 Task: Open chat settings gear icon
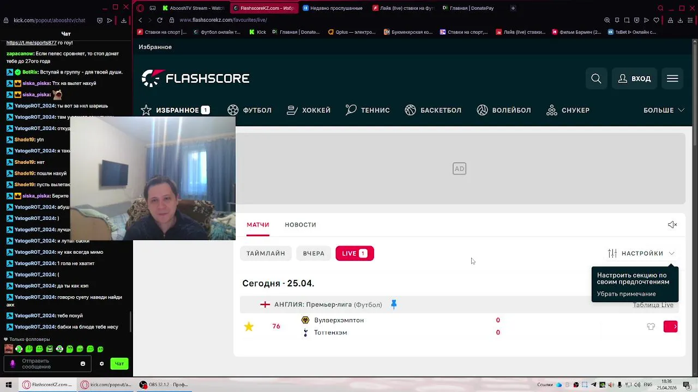(101, 364)
